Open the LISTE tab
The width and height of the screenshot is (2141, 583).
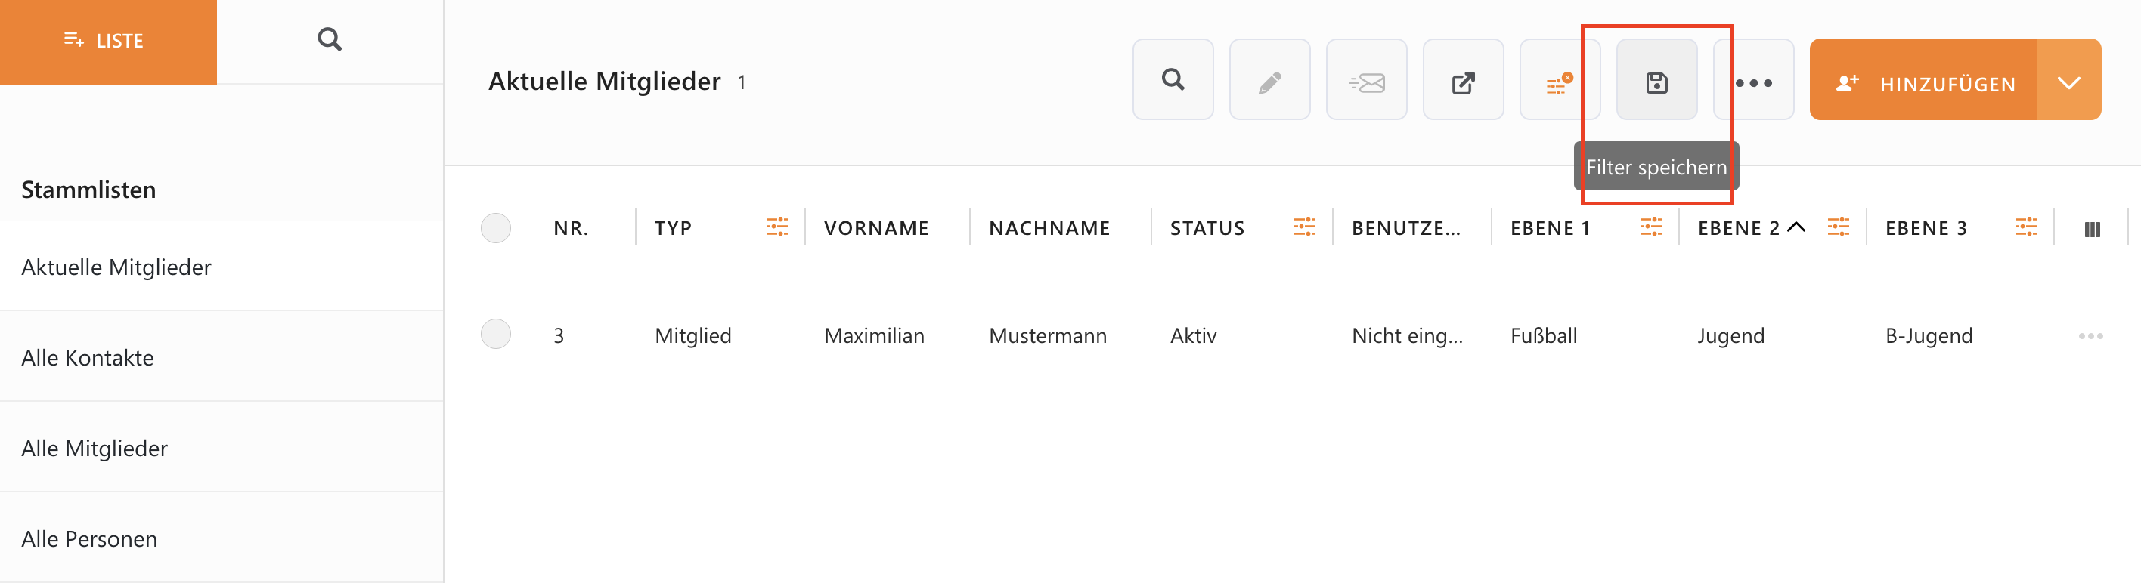tap(108, 41)
